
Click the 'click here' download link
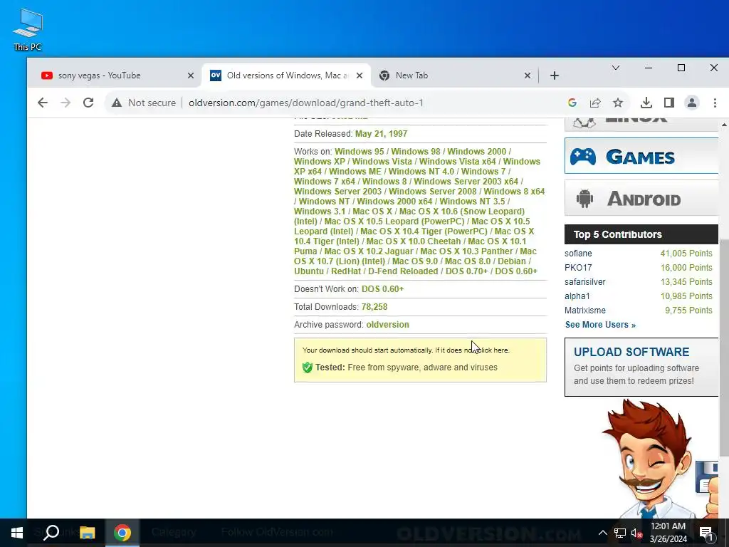click(493, 350)
